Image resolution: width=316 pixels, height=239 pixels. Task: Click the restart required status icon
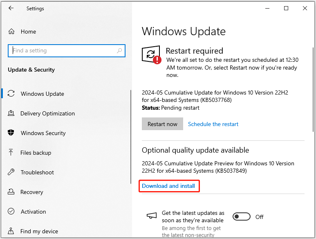pyautogui.click(x=151, y=55)
